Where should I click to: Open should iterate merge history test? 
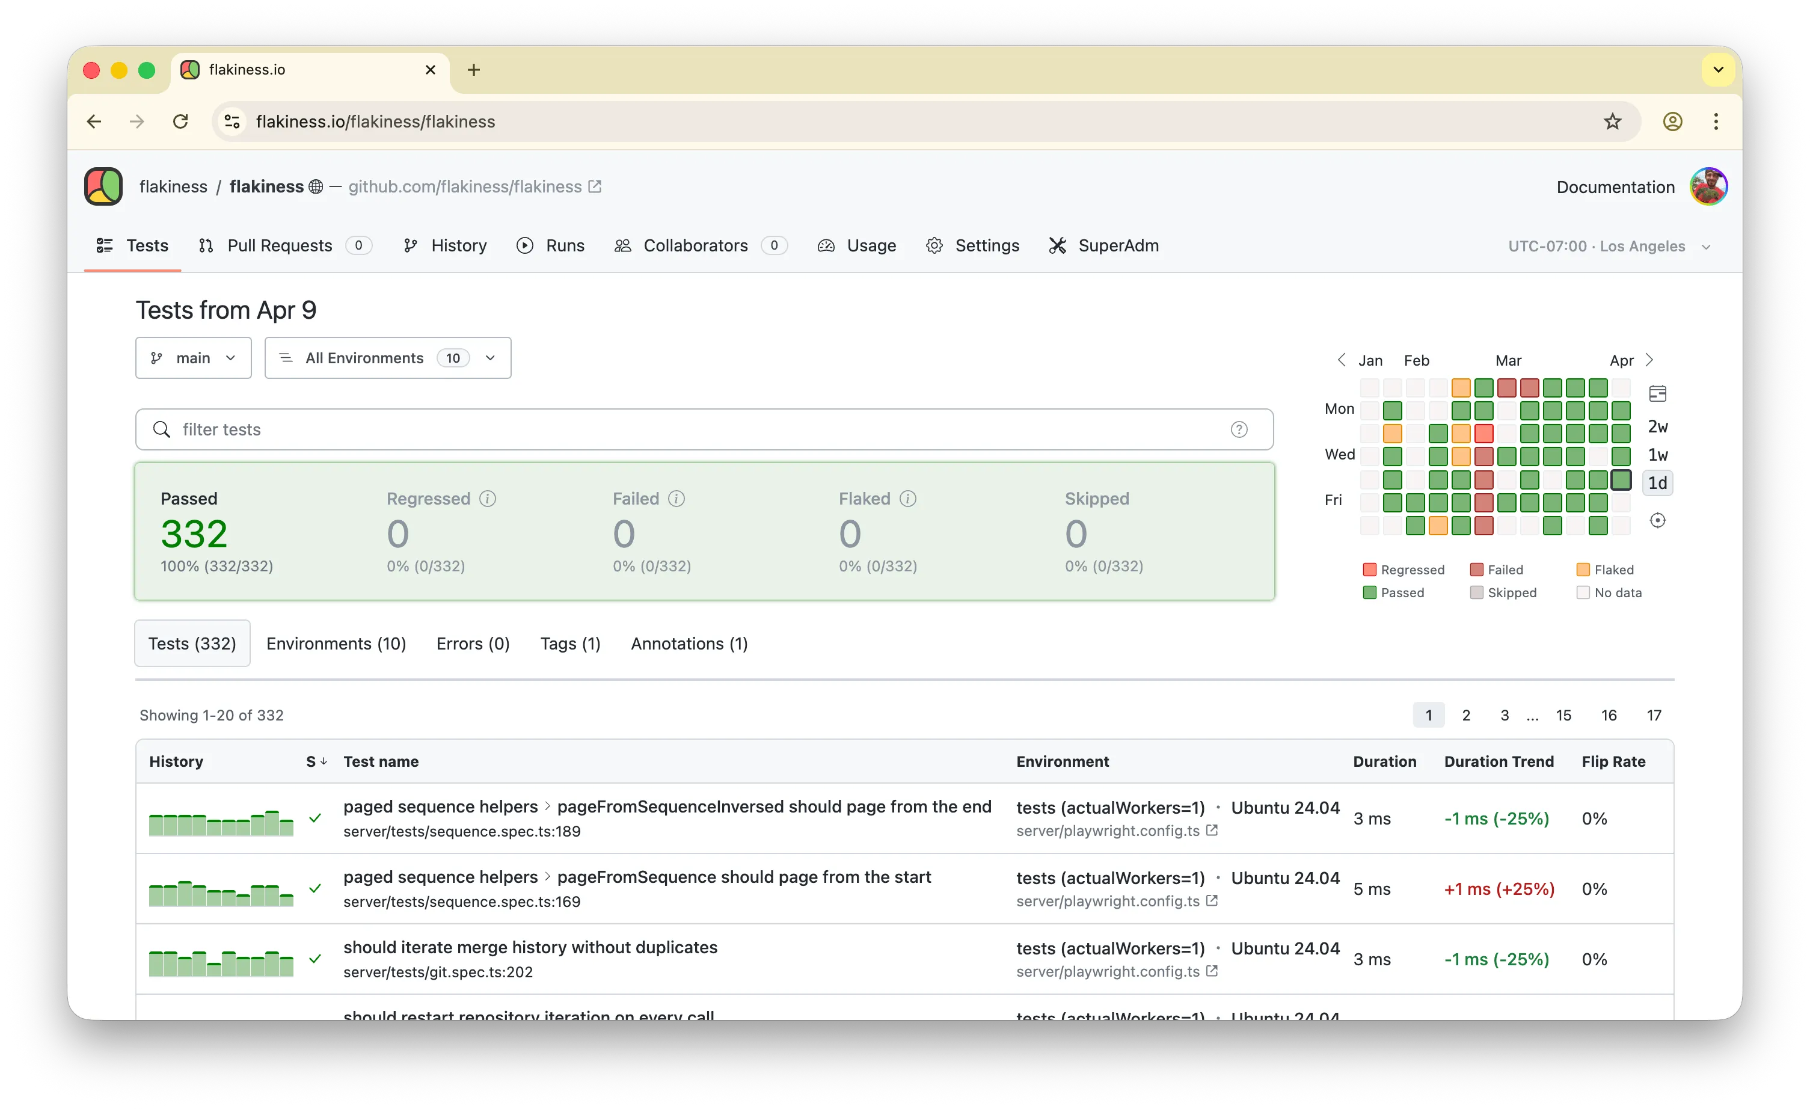(530, 947)
